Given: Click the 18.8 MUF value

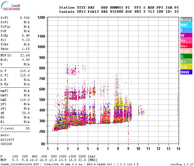Looking at the screenshot, I should click(x=72, y=160).
